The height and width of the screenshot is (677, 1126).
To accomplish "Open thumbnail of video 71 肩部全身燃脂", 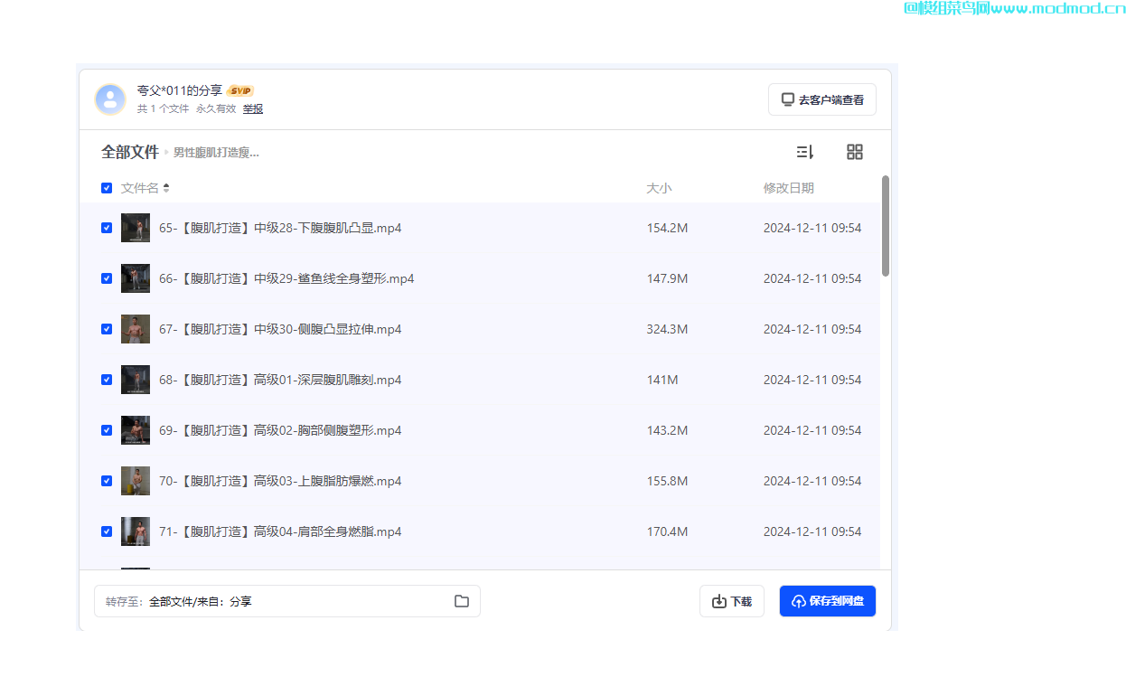I will 136,531.
